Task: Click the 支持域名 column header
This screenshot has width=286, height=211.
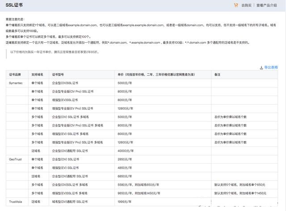Action: coord(38,75)
